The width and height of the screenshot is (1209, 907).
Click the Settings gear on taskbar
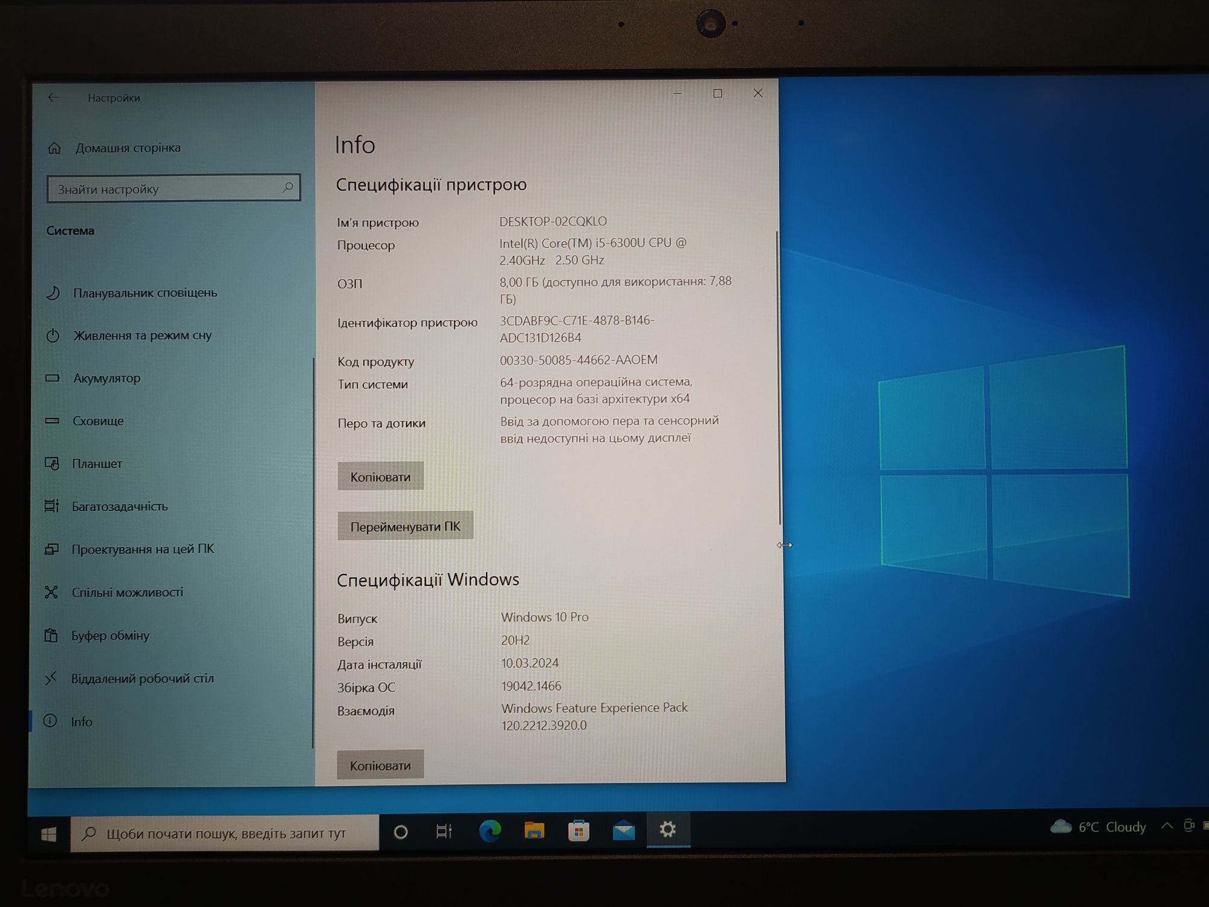pos(668,829)
